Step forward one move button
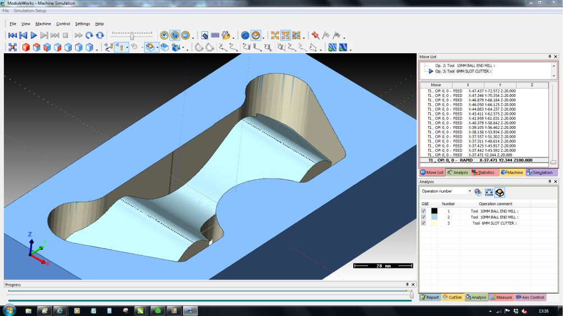This screenshot has height=316, width=563. tap(44, 35)
